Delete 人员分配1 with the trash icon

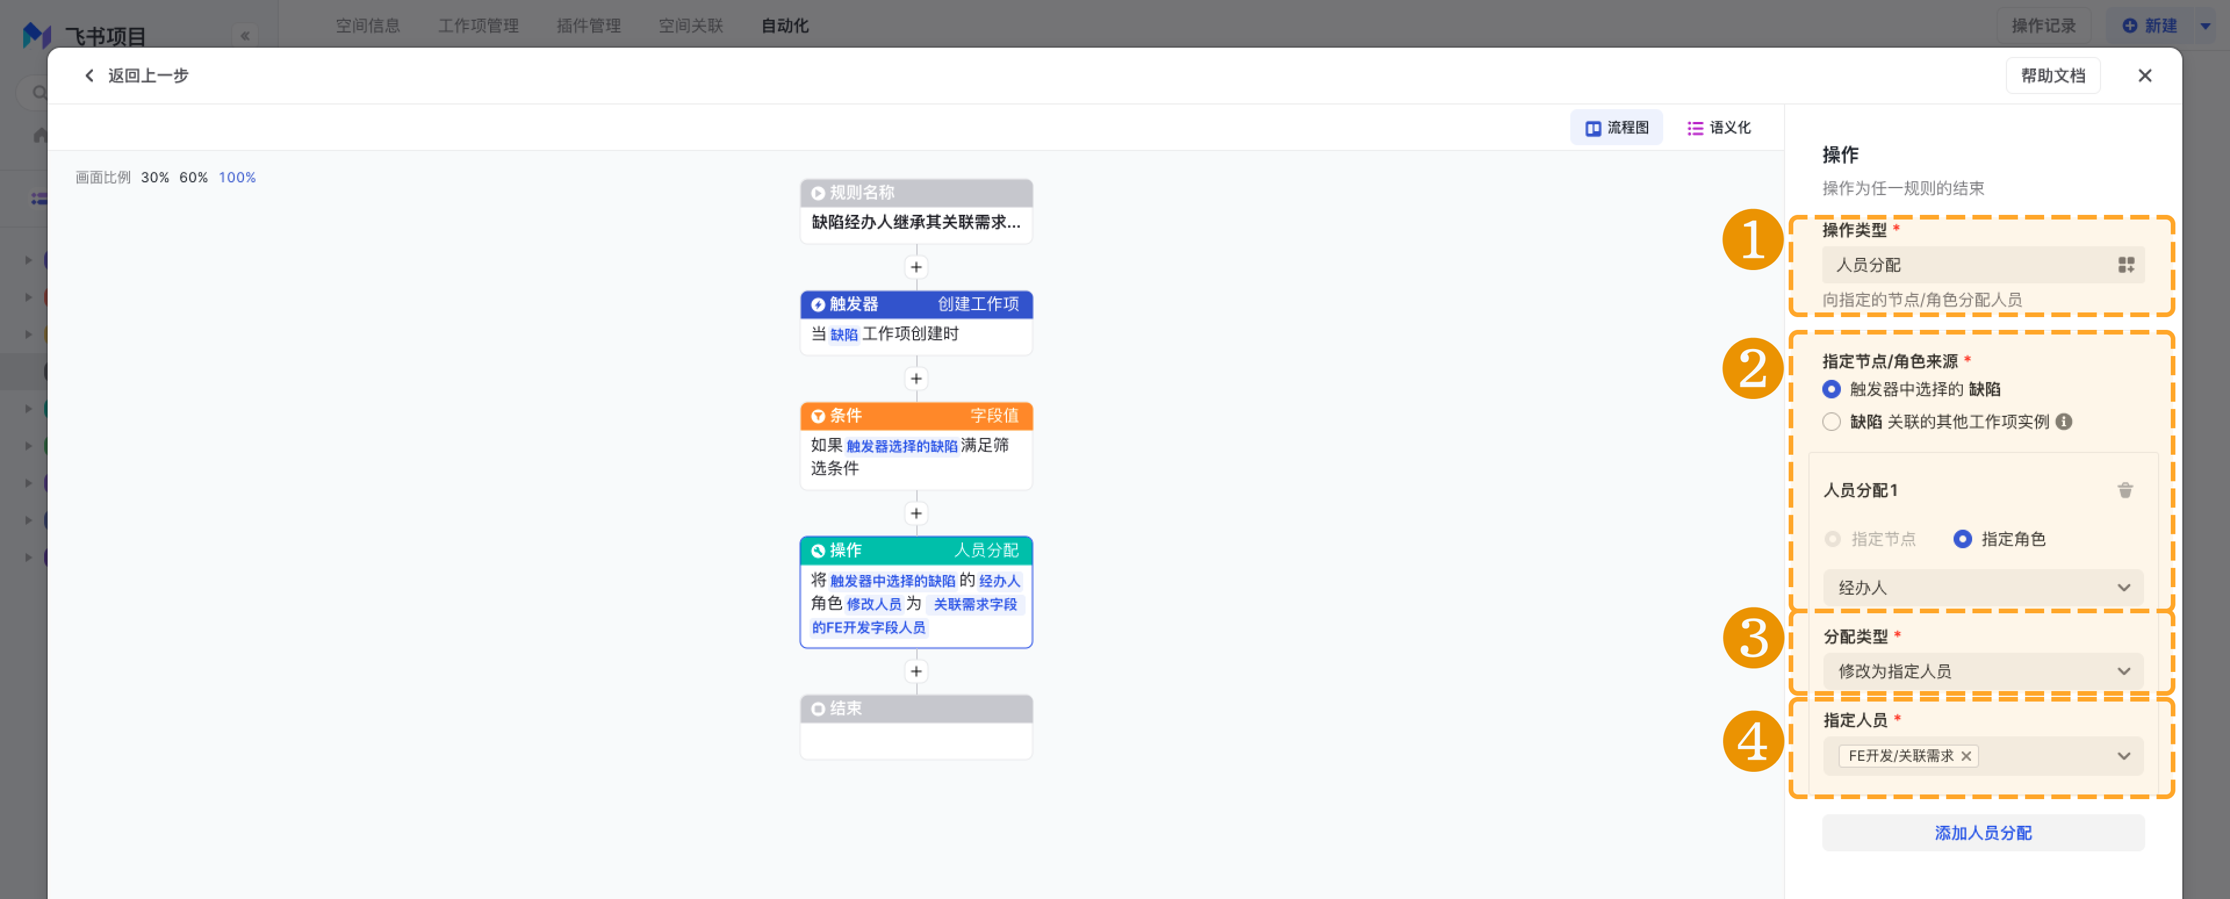[x=2124, y=490]
